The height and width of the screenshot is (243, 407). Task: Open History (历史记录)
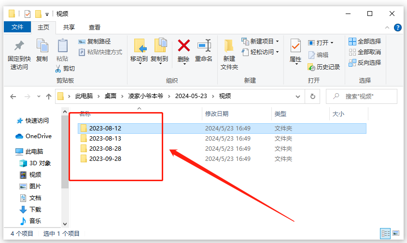click(323, 67)
